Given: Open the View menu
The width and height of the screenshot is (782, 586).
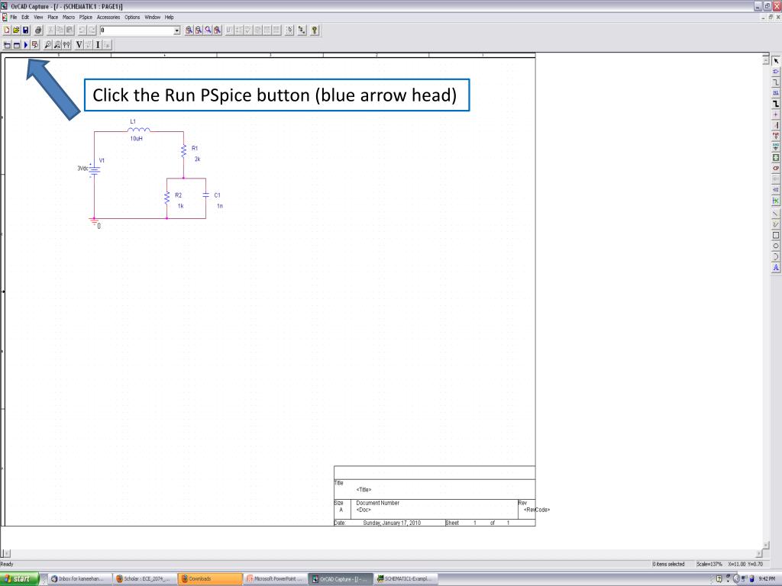Looking at the screenshot, I should pyautogui.click(x=38, y=17).
